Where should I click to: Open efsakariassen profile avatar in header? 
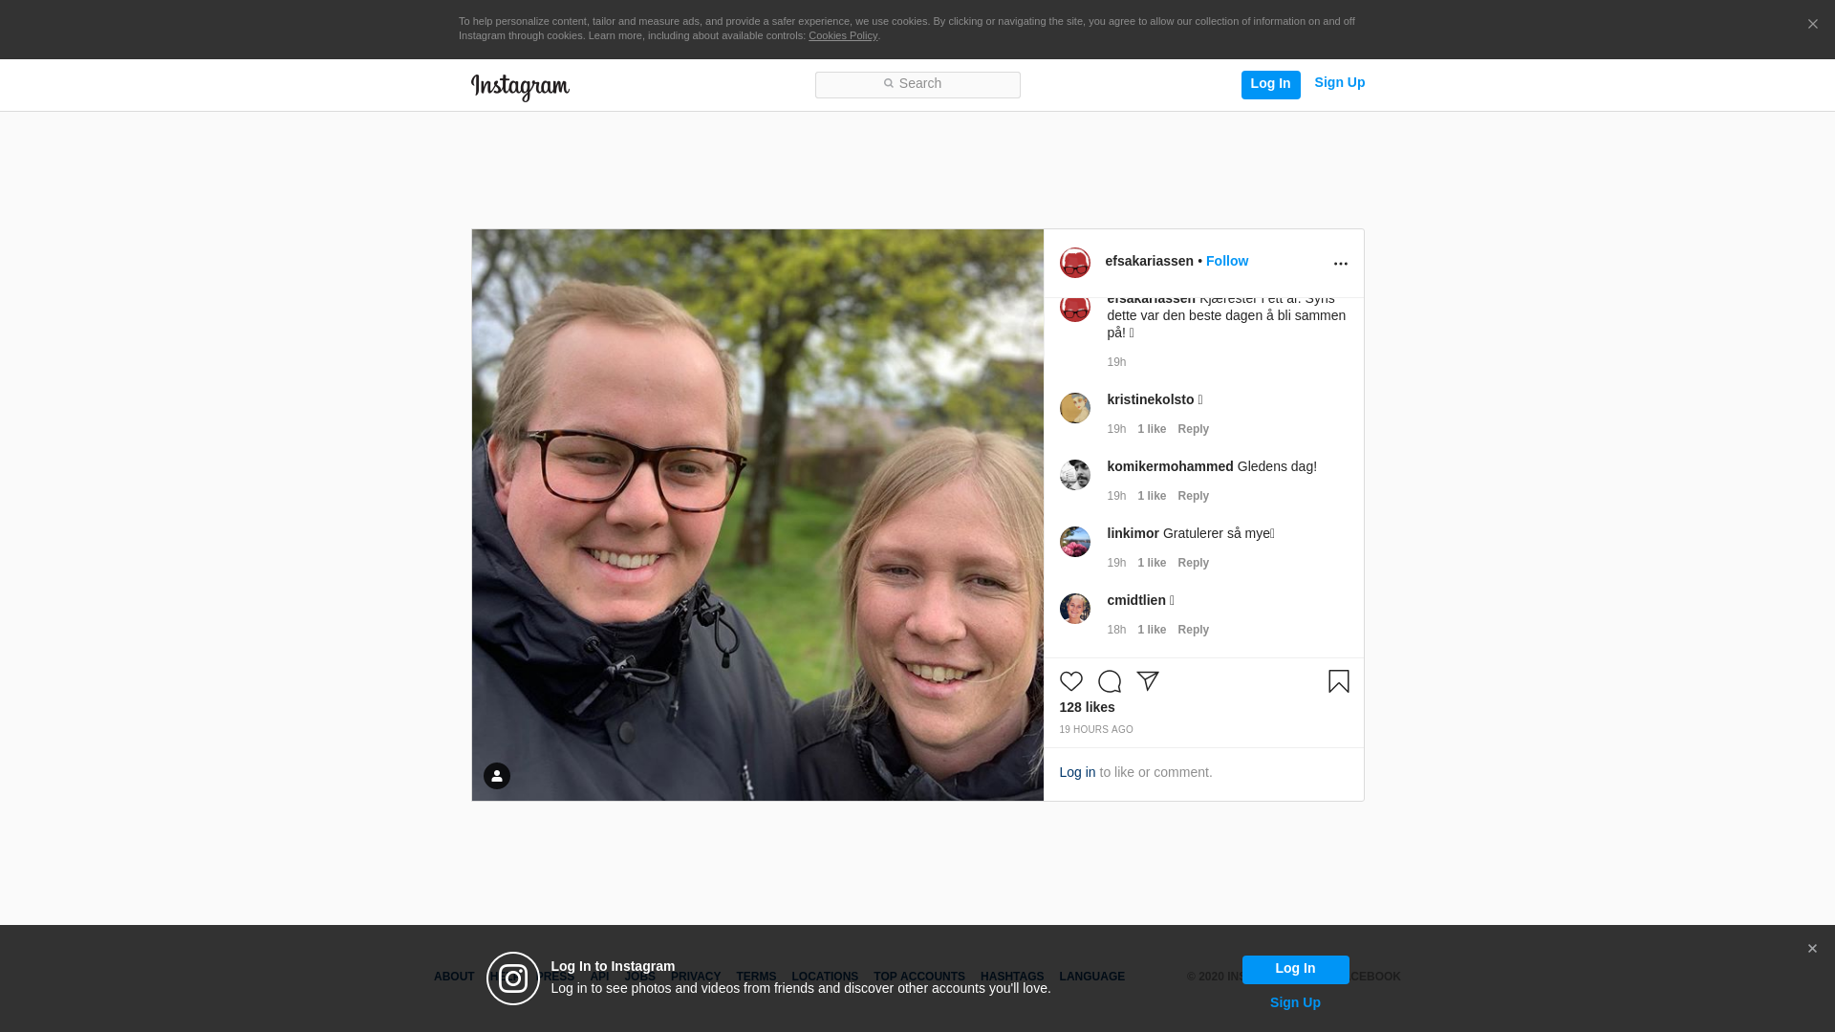click(1075, 263)
